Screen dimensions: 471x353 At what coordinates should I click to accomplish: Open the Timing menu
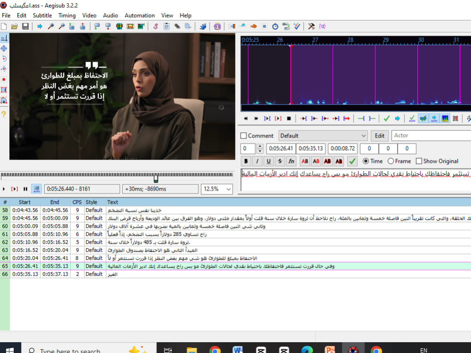click(x=67, y=16)
